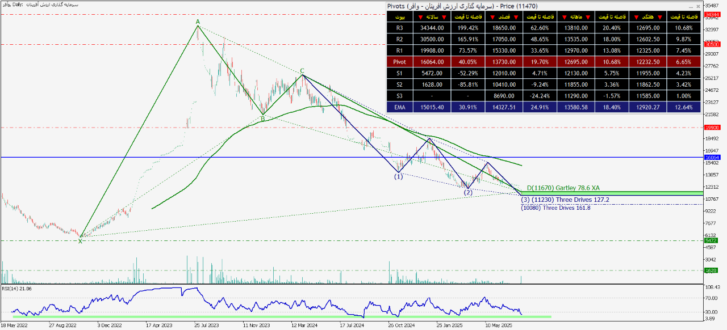Click the green 5472 price axis tag

(x=711, y=240)
